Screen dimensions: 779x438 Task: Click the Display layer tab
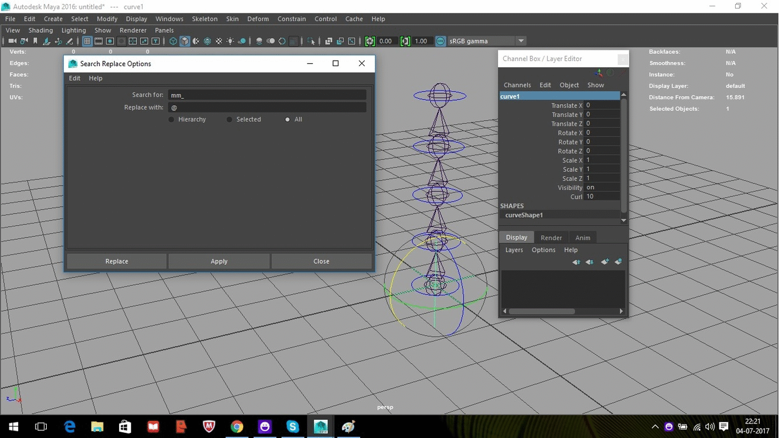click(x=516, y=237)
